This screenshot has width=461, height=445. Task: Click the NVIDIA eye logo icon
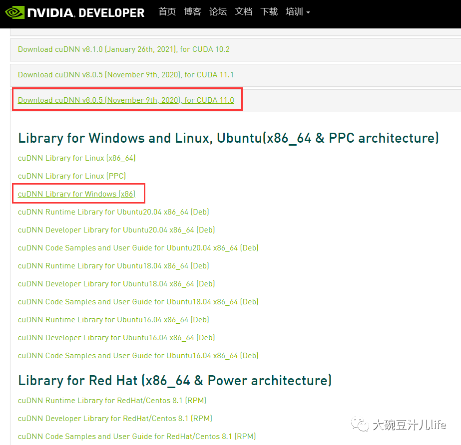pos(14,12)
